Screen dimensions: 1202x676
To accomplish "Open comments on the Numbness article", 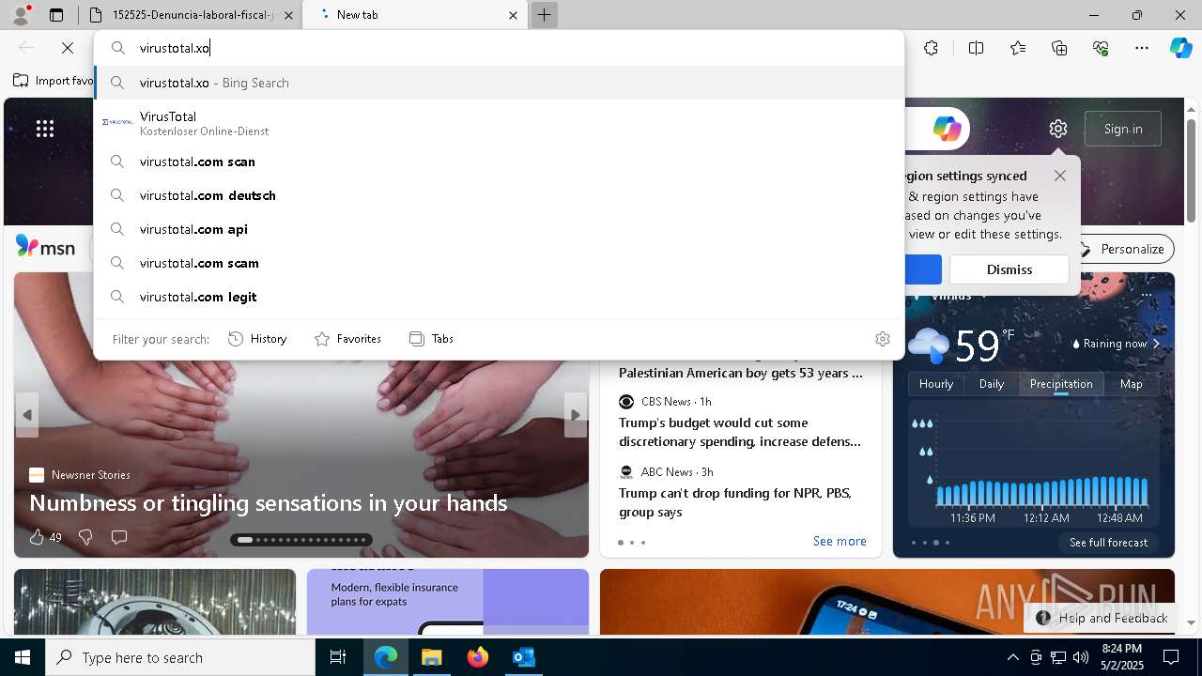I will click(x=119, y=537).
